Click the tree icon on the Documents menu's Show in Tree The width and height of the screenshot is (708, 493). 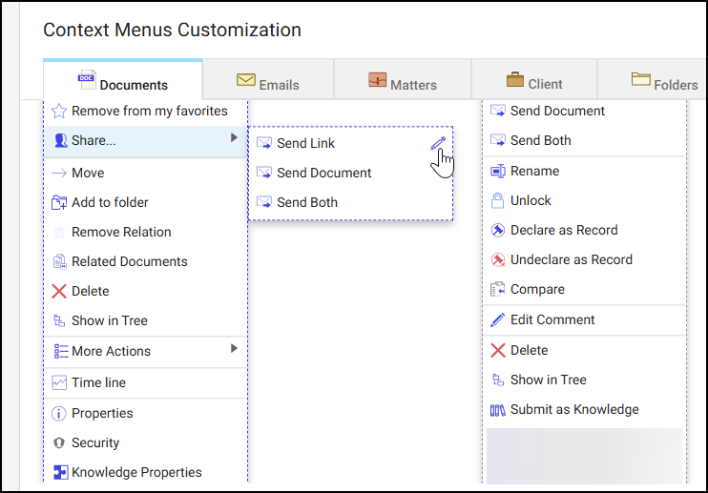click(59, 320)
